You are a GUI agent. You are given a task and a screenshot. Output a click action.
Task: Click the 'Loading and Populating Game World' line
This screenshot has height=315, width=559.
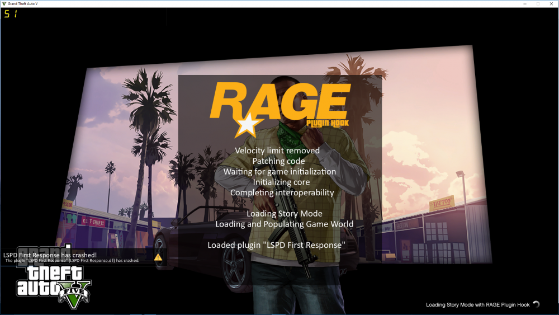tap(285, 224)
